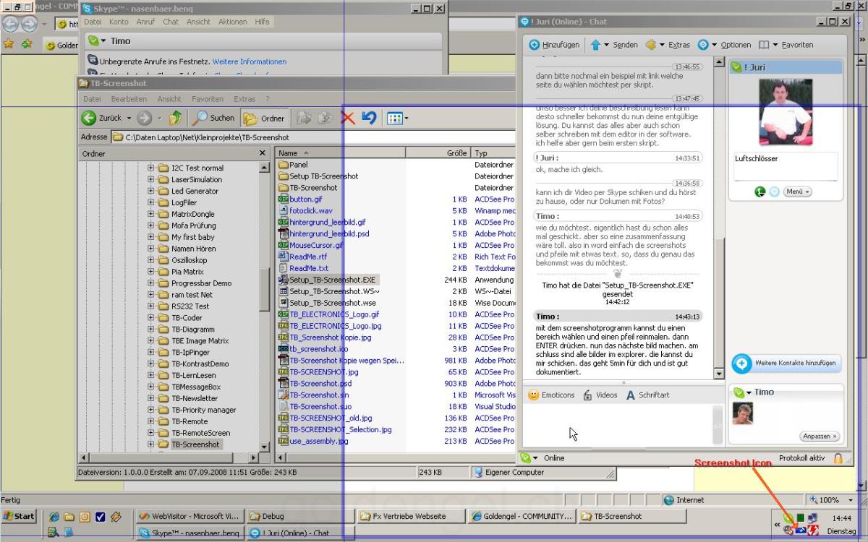Viewport: 868px width, 542px height.
Task: Click the red X delete icon in Explorer
Action: 347,118
